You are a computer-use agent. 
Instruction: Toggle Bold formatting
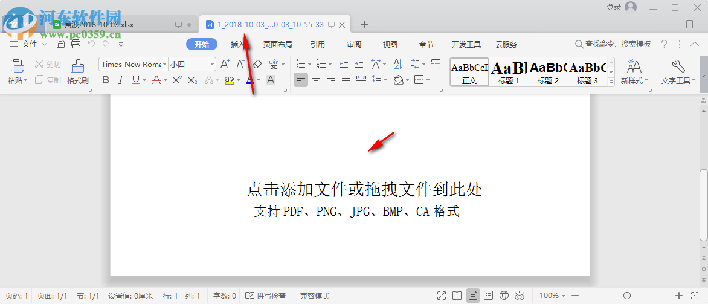pos(106,80)
